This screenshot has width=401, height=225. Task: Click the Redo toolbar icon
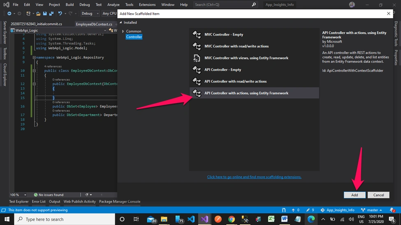(70, 14)
